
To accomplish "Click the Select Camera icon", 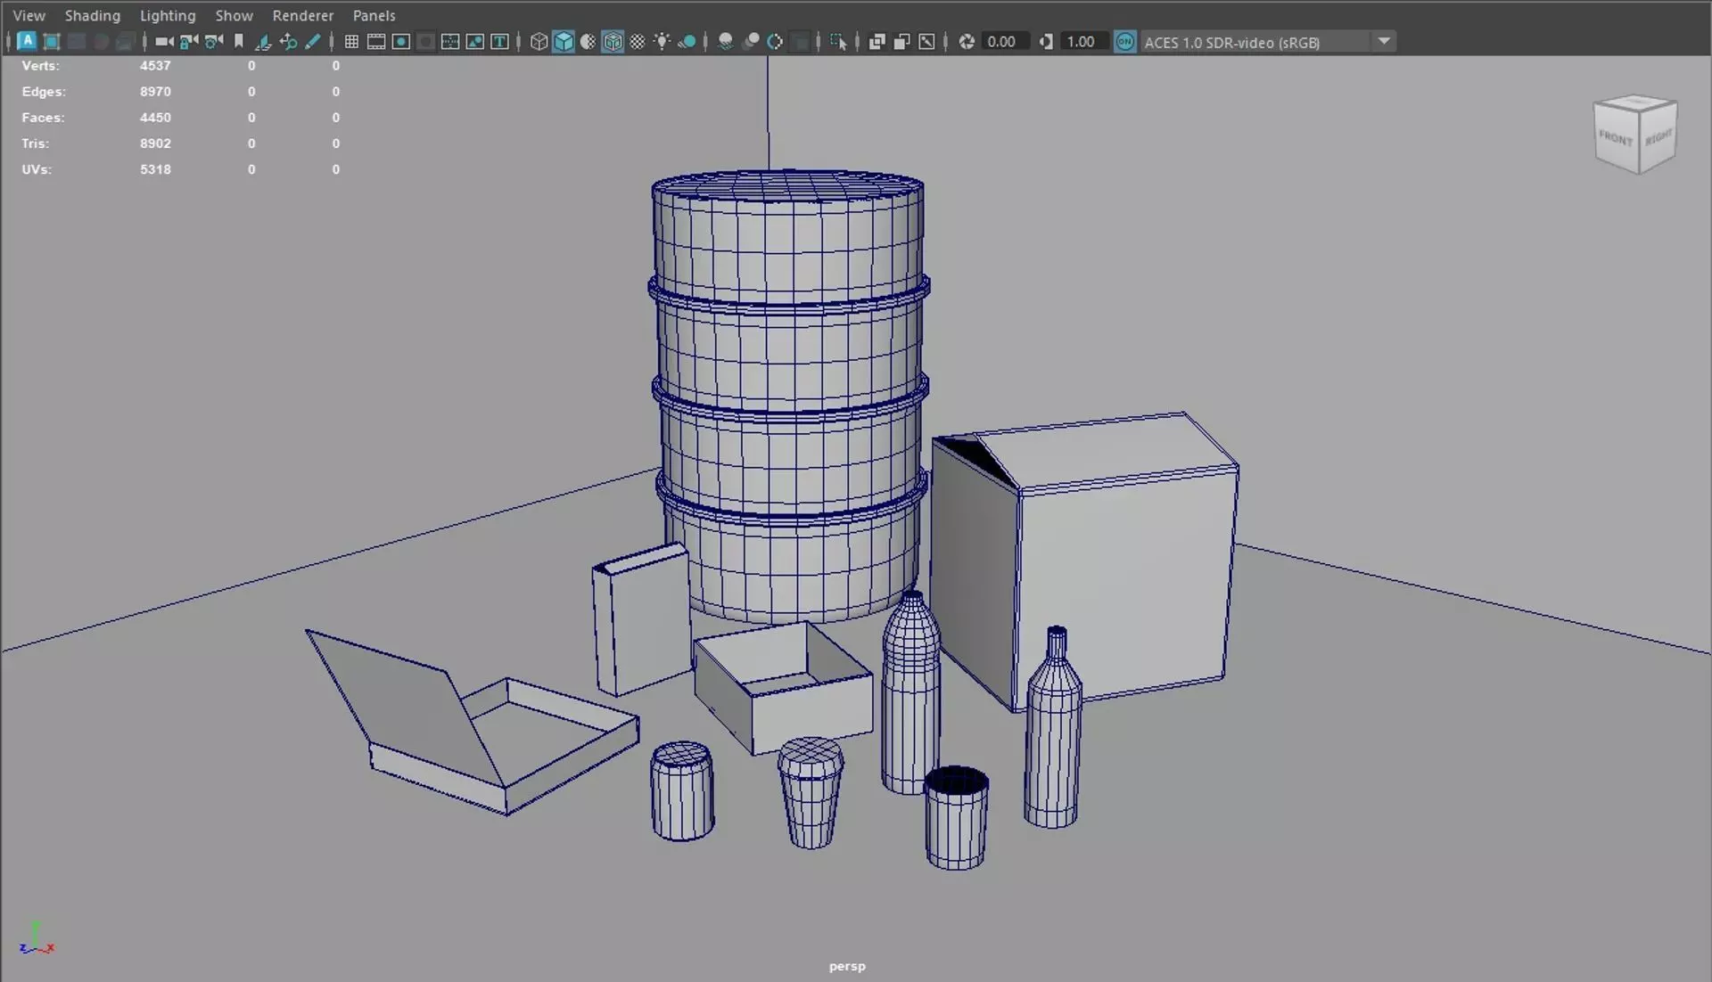I will (x=164, y=41).
